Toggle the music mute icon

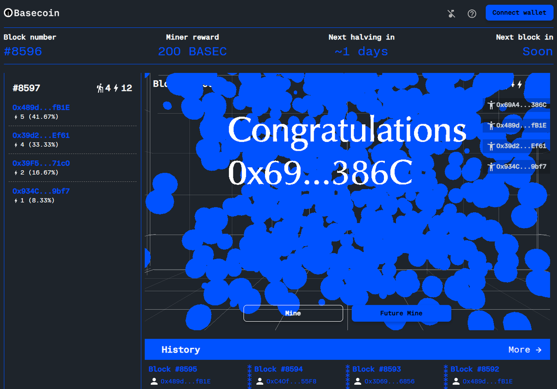452,13
